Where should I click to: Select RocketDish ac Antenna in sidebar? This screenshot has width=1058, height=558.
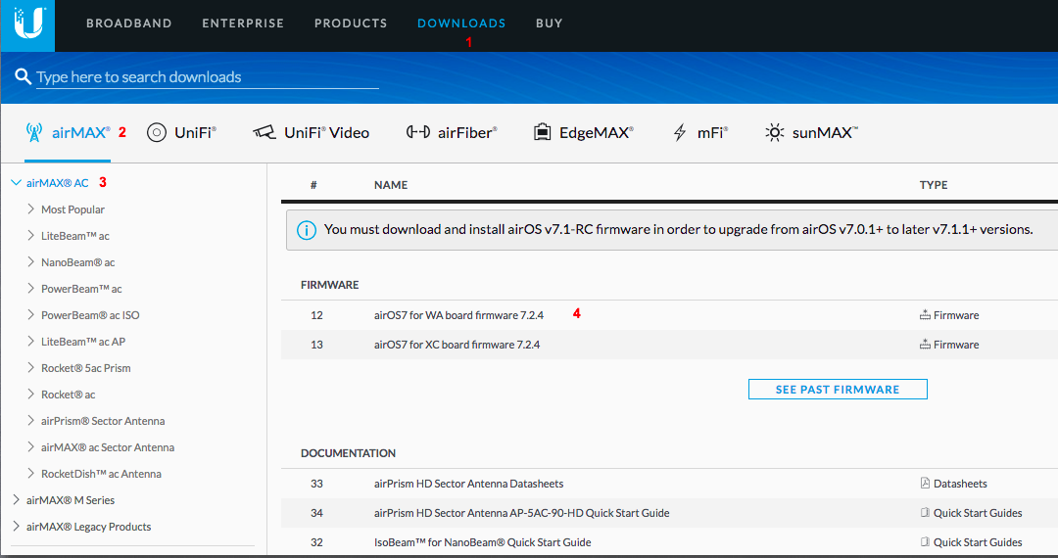(101, 474)
